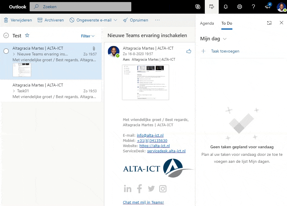Like the email using the thumbs up icon

click(x=189, y=51)
